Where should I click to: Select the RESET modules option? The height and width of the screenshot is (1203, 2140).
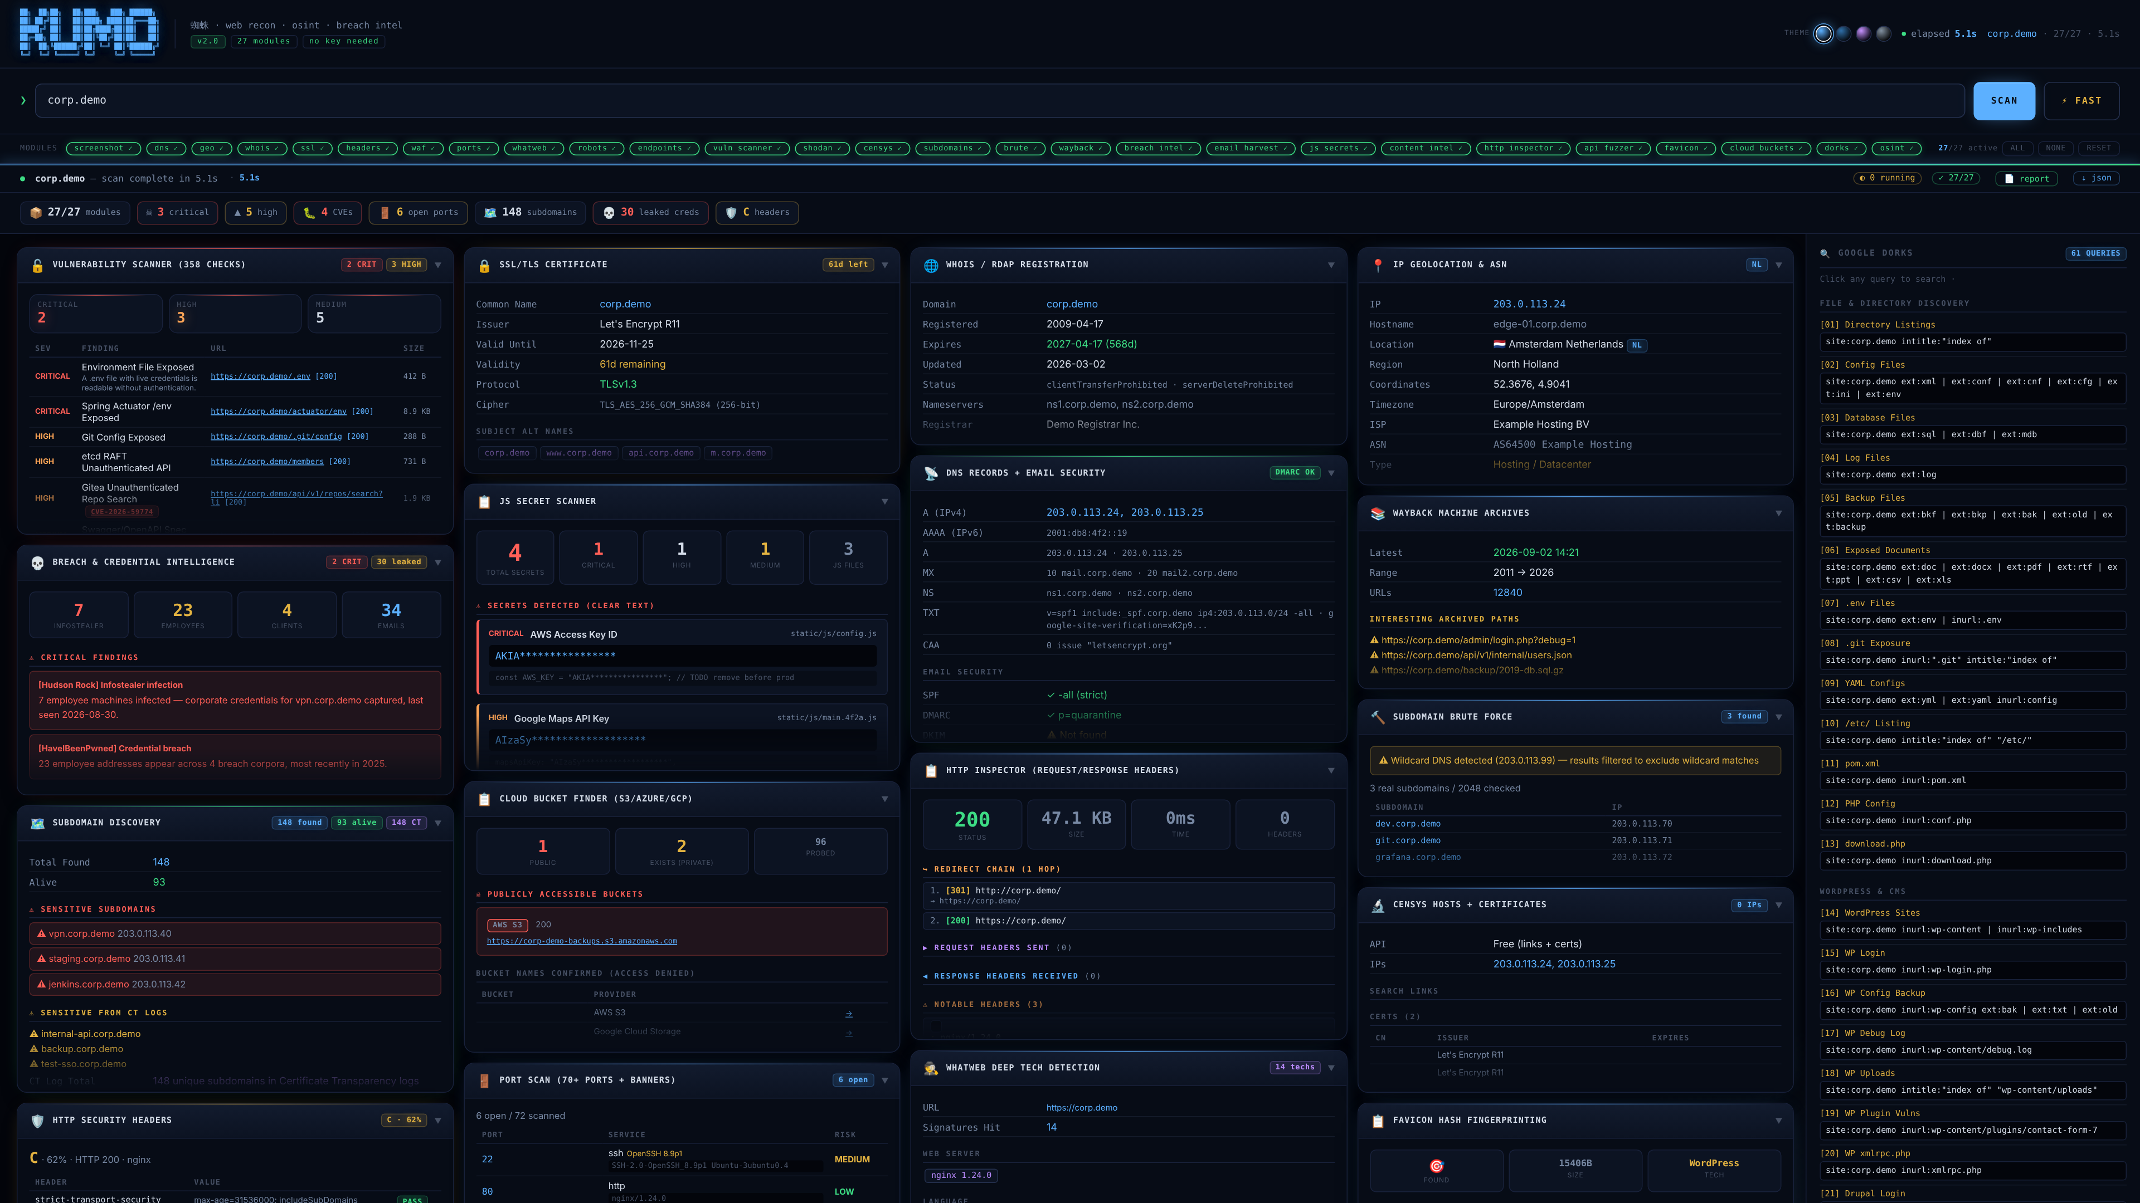(x=2098, y=149)
